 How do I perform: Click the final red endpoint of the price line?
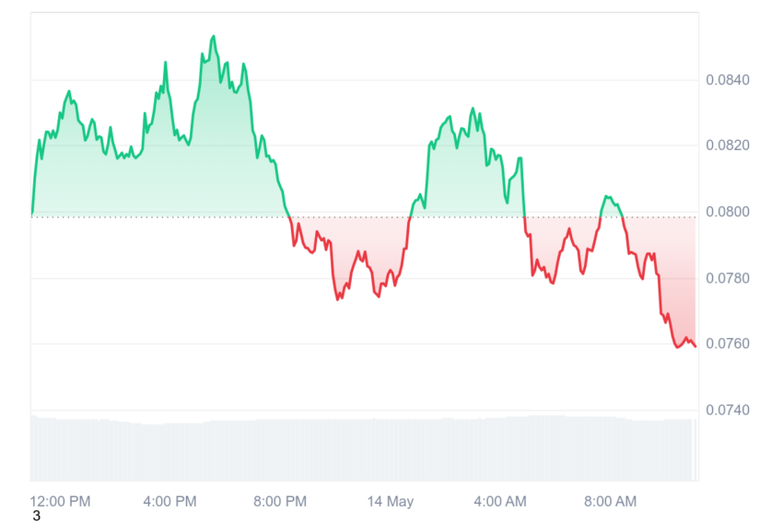(x=695, y=346)
